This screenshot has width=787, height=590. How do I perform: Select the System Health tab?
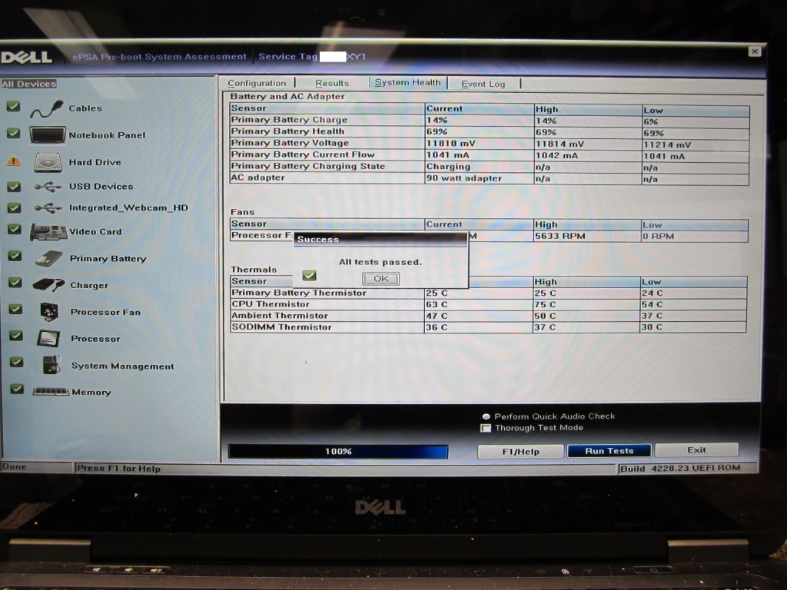tap(407, 82)
